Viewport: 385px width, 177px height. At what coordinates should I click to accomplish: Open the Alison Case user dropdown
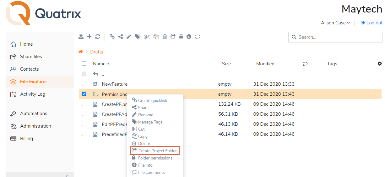pyautogui.click(x=335, y=23)
